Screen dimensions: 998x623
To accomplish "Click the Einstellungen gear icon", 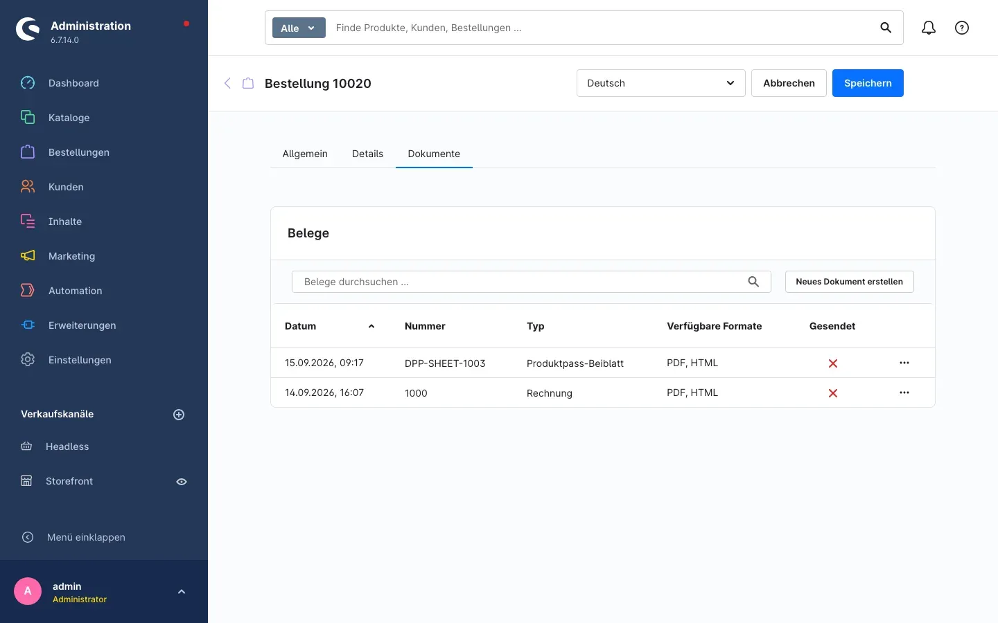I will click(28, 360).
